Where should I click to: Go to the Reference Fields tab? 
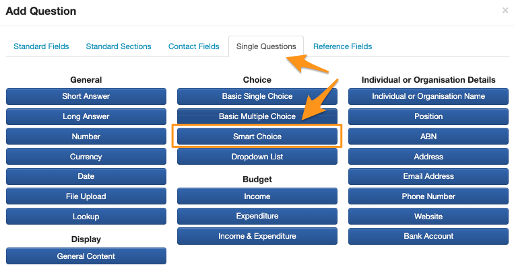pos(343,46)
